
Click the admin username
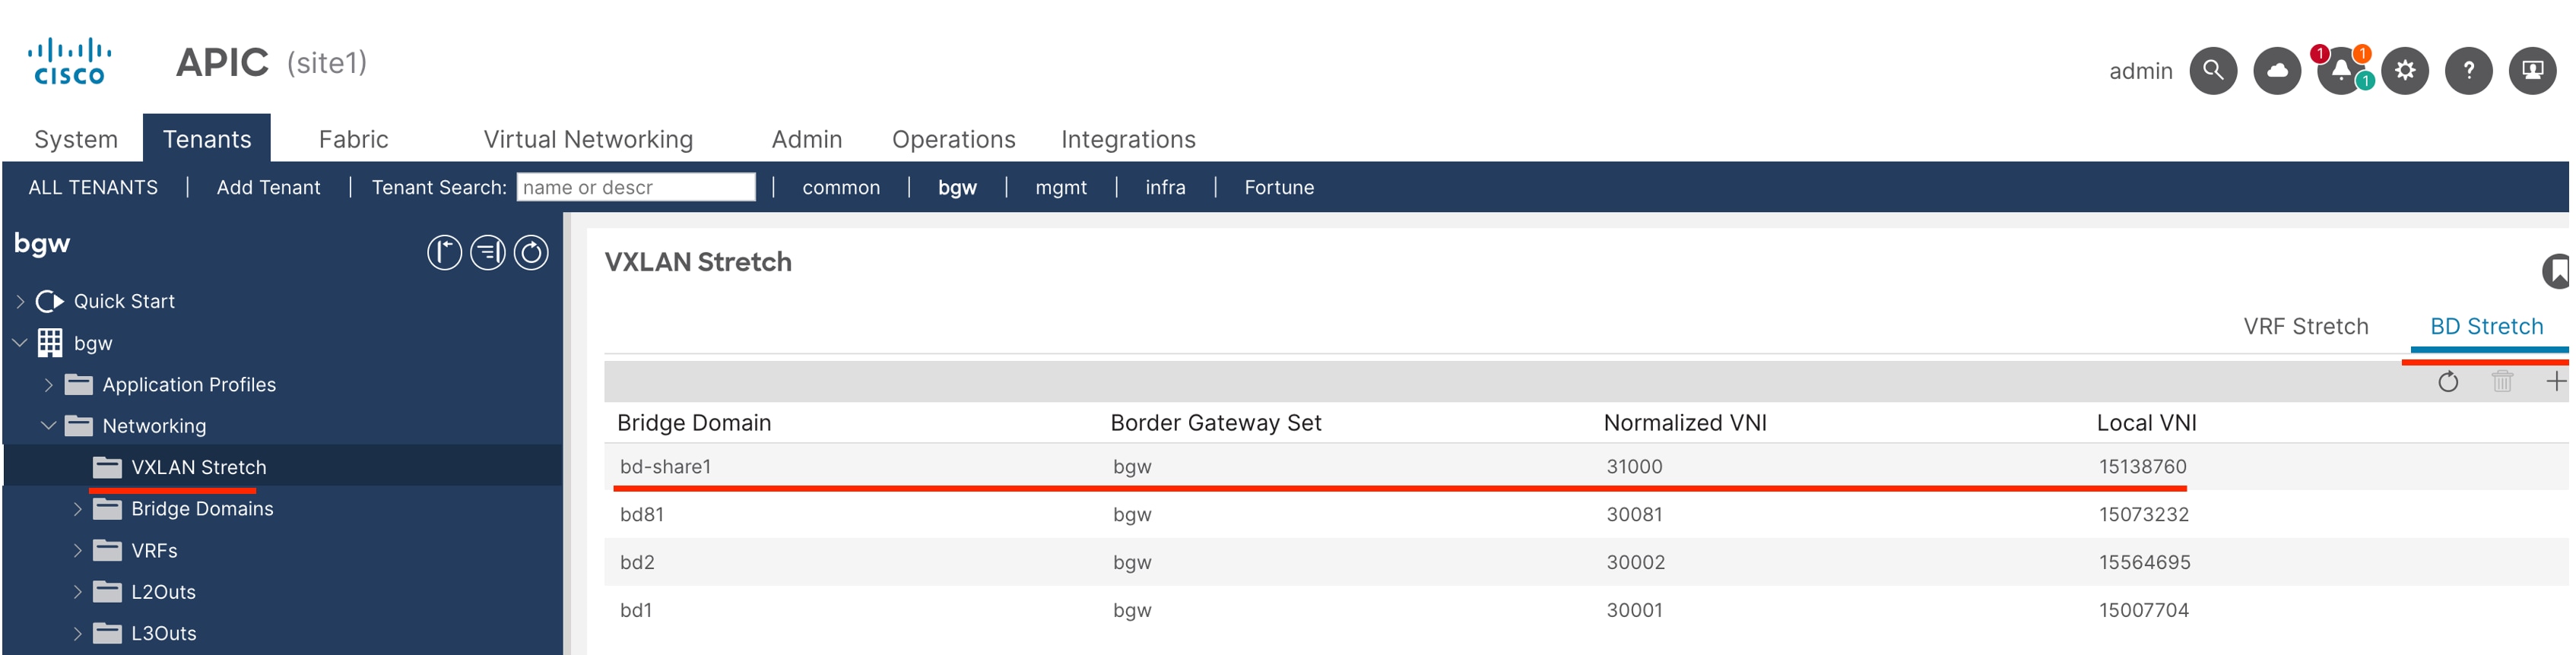[2140, 71]
